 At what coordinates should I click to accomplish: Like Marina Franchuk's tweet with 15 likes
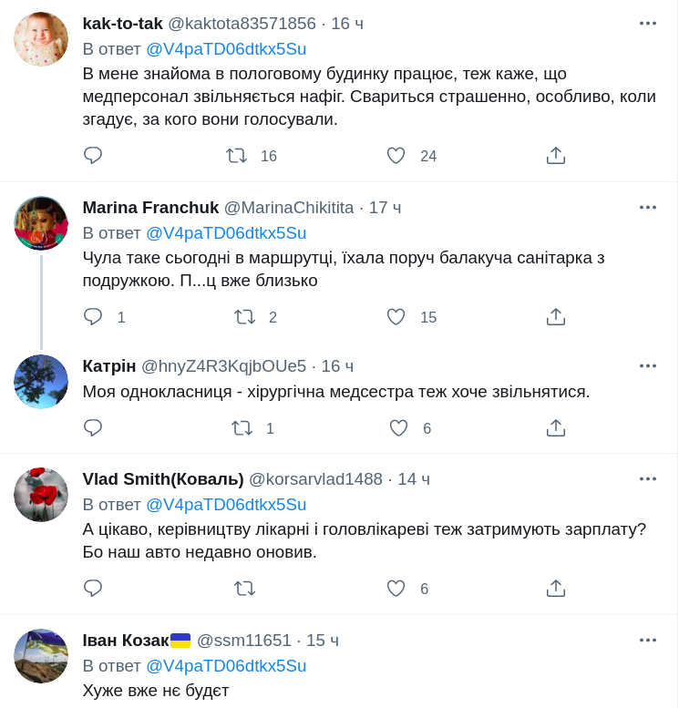click(396, 317)
